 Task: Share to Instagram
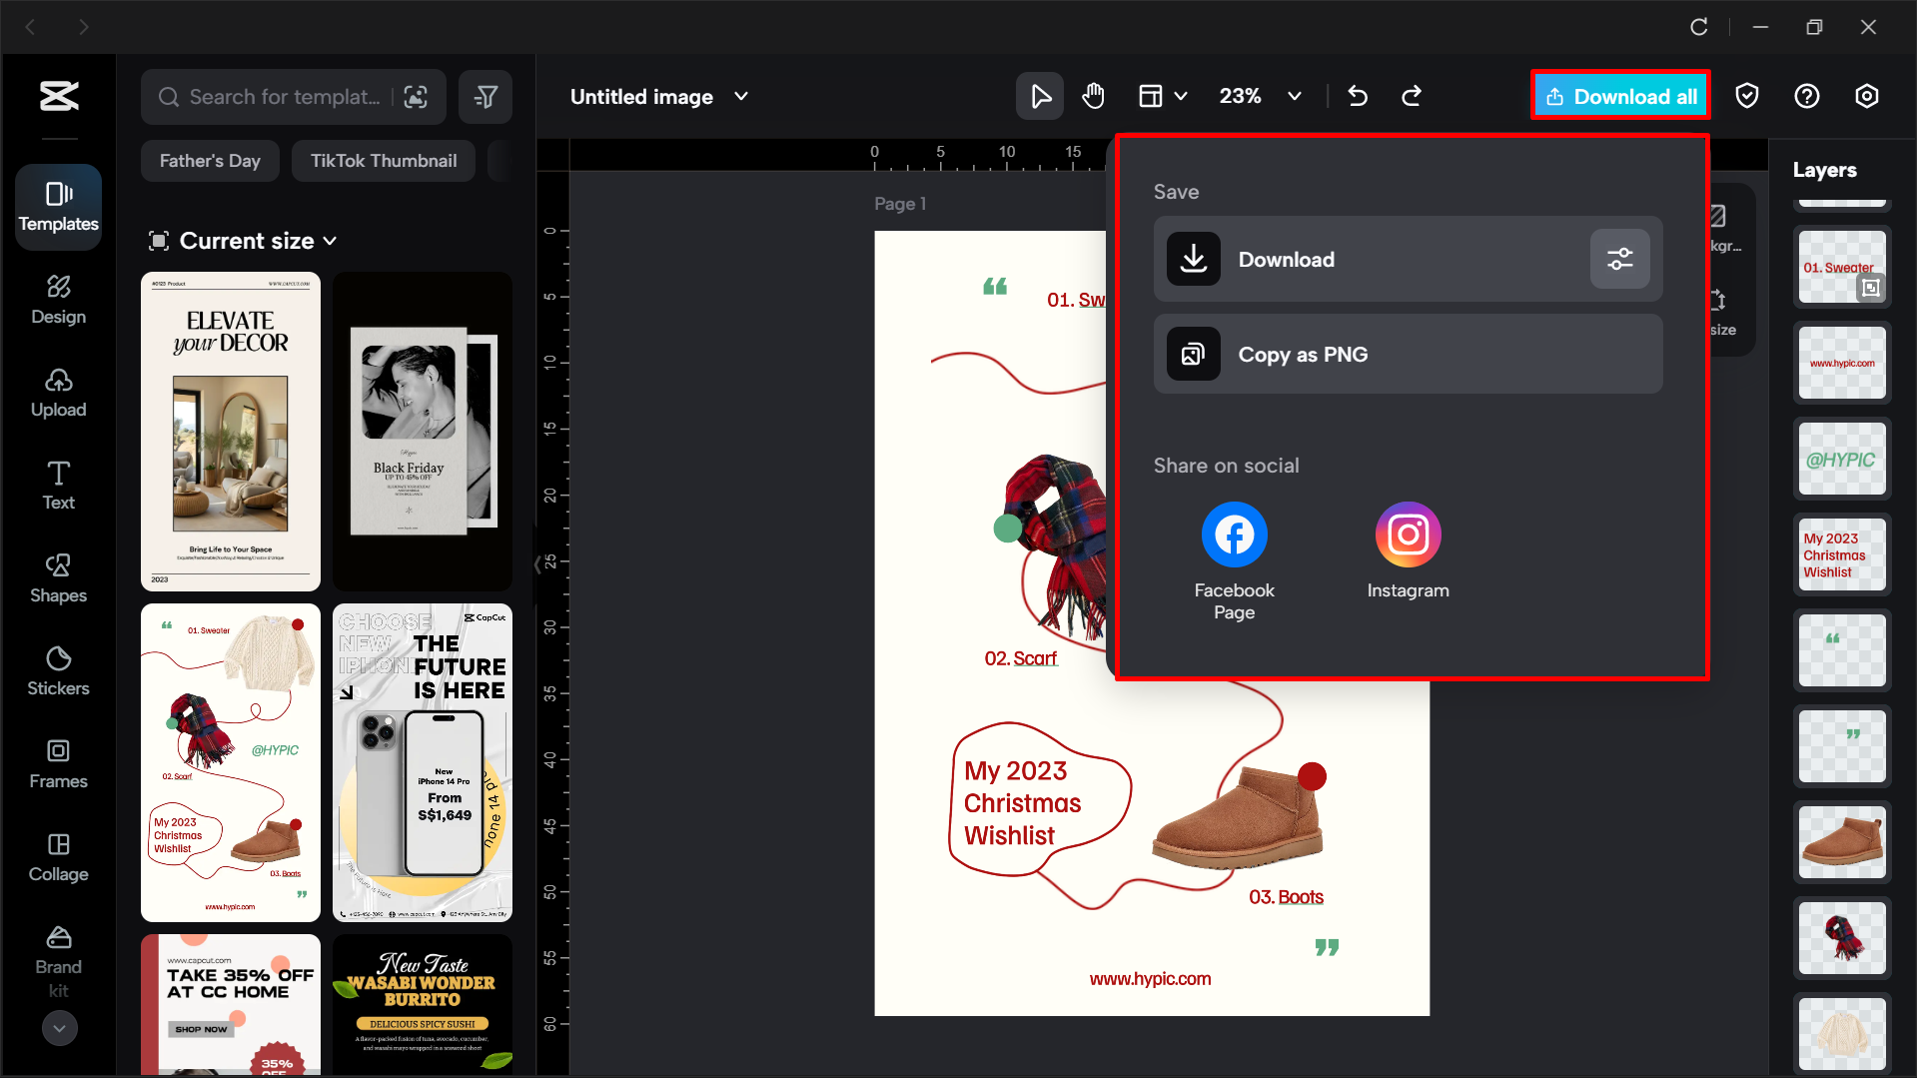1408,551
